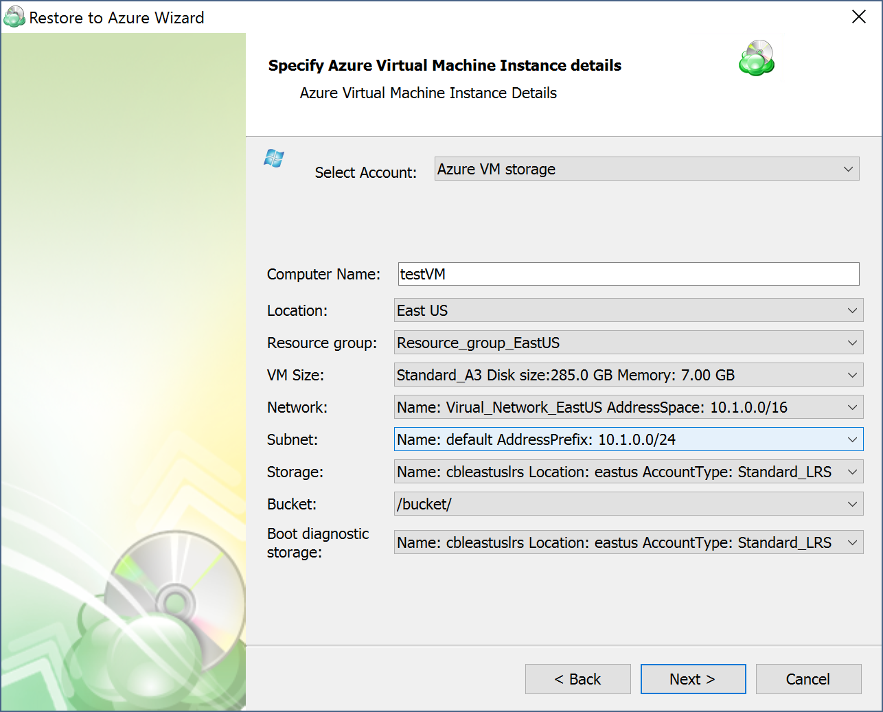Expand the Network dropdown
The image size is (883, 712).
click(629, 407)
